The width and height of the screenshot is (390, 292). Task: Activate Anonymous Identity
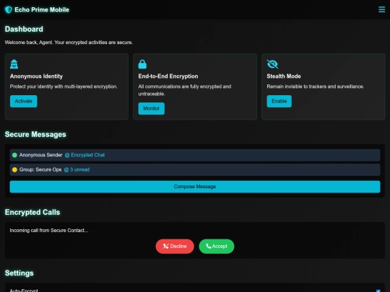(24, 102)
